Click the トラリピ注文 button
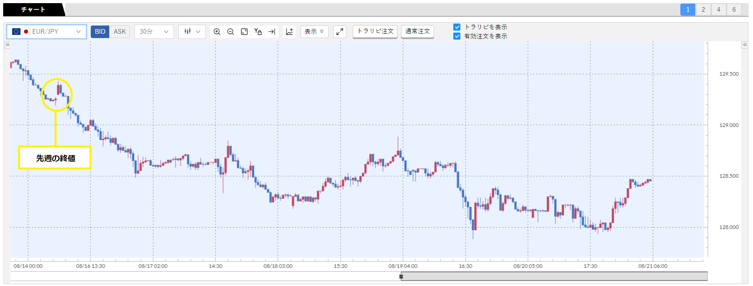This screenshot has width=753, height=286. (x=375, y=31)
